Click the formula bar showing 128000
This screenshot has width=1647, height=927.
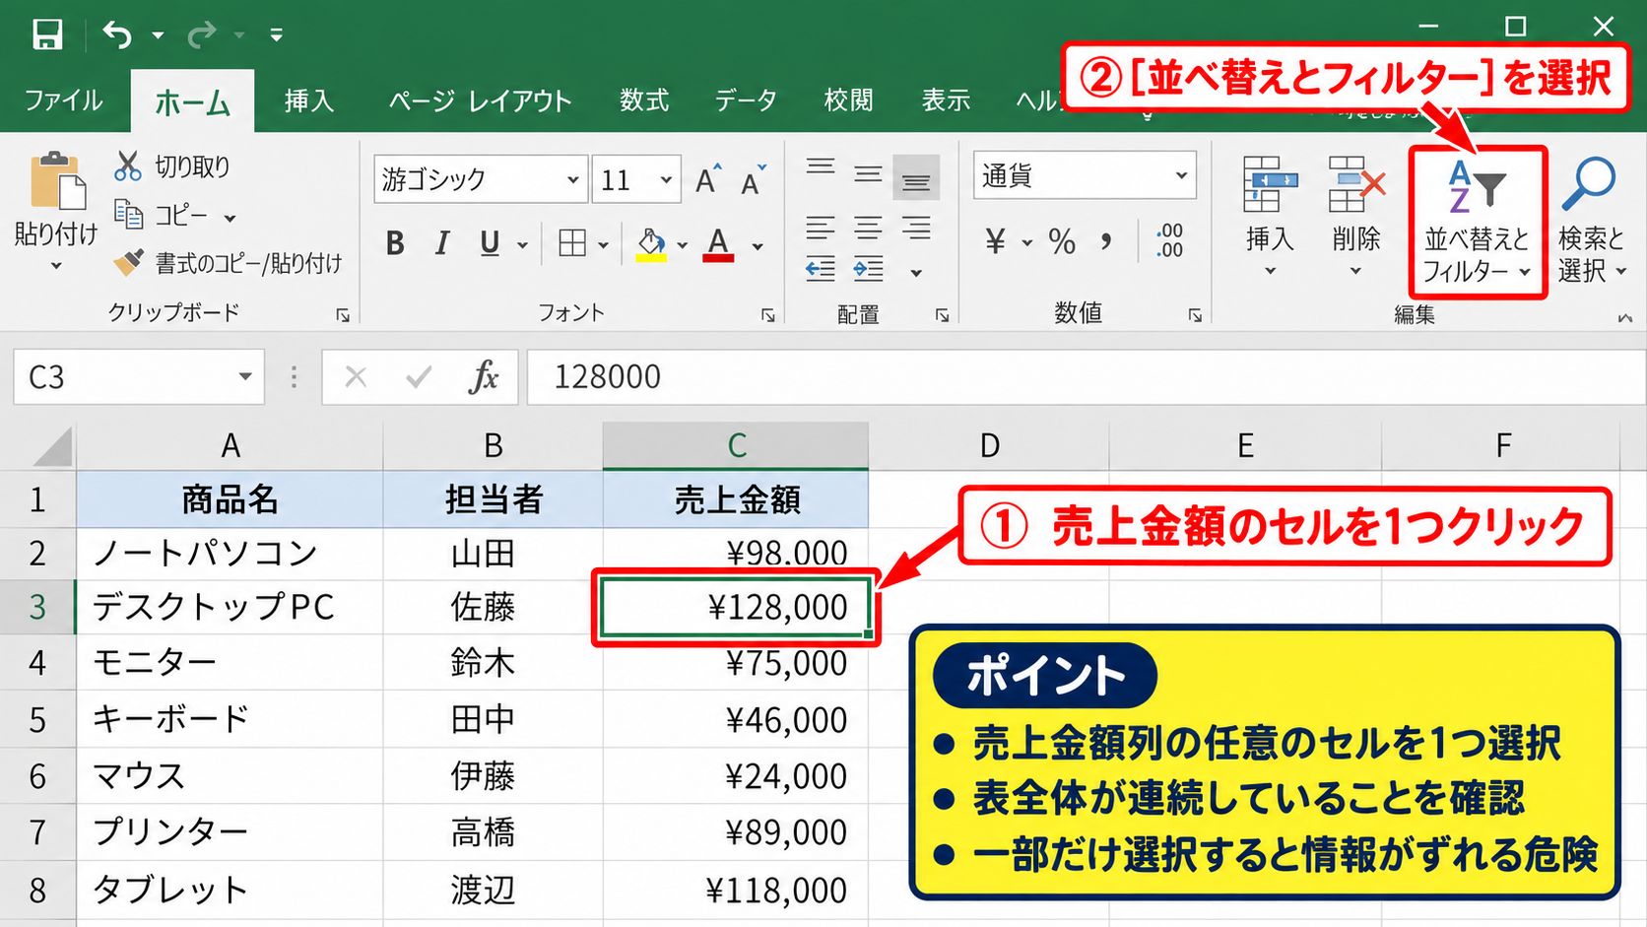(x=1087, y=376)
